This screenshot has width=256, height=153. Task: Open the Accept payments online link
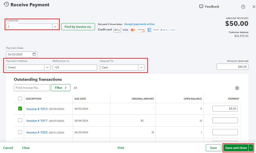coord(139,24)
